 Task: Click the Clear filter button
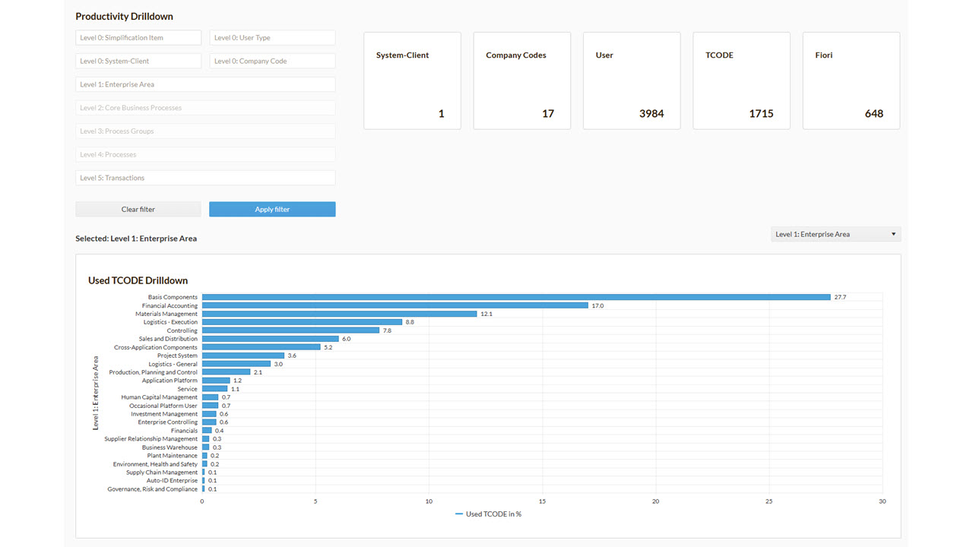pyautogui.click(x=138, y=209)
